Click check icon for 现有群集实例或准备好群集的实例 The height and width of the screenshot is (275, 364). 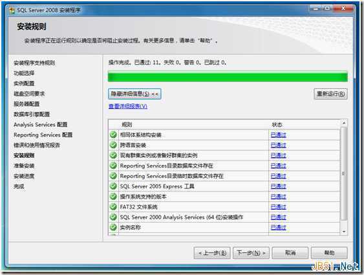(x=113, y=155)
